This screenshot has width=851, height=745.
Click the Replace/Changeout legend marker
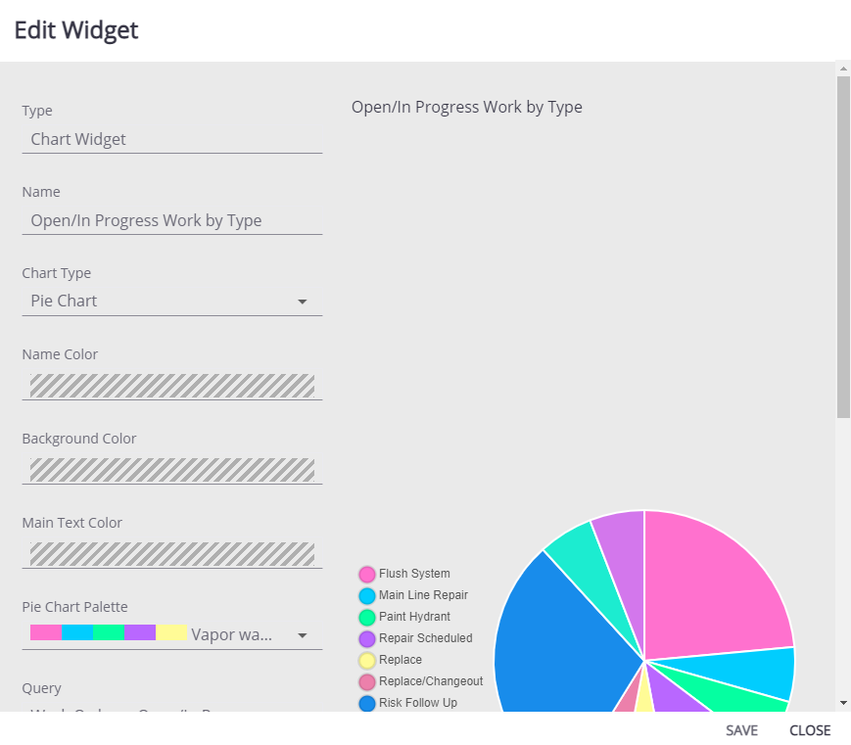[x=367, y=681]
